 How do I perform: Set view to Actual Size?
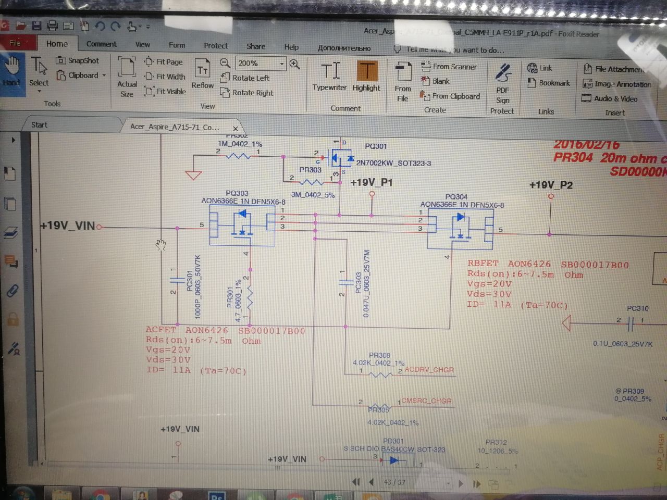(x=127, y=77)
